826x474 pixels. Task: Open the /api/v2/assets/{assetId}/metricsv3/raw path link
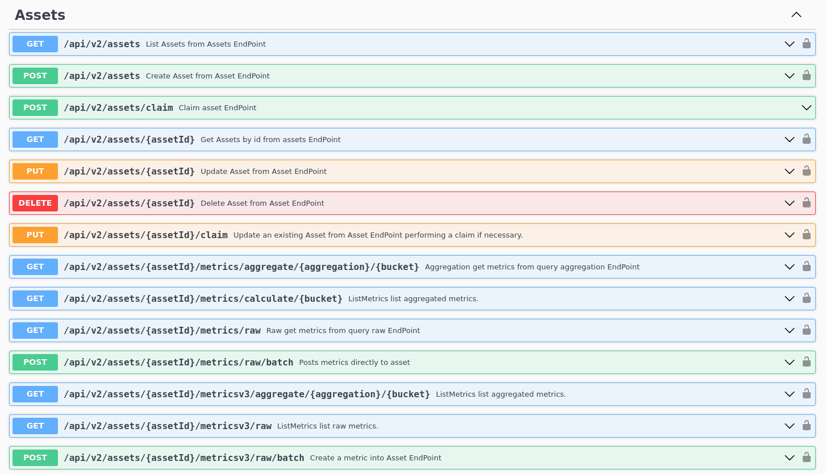tap(168, 426)
